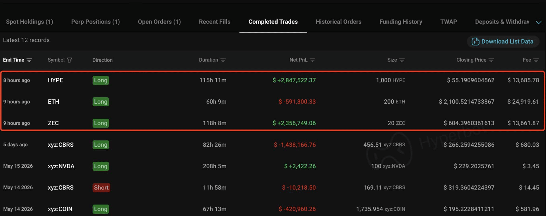Click Download List Data button
This screenshot has width=546, height=216.
point(503,41)
